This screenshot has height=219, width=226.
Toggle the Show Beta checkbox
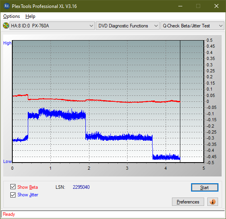(13, 186)
